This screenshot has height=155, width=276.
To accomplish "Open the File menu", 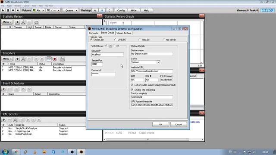I will (3, 6).
